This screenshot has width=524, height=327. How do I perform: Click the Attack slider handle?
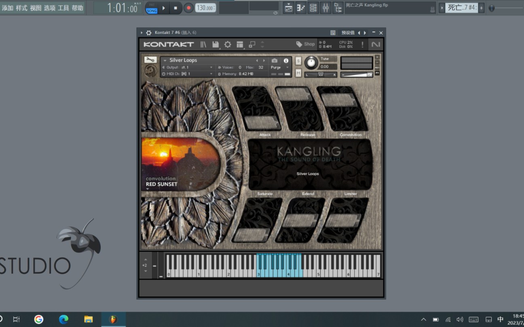coord(263,123)
